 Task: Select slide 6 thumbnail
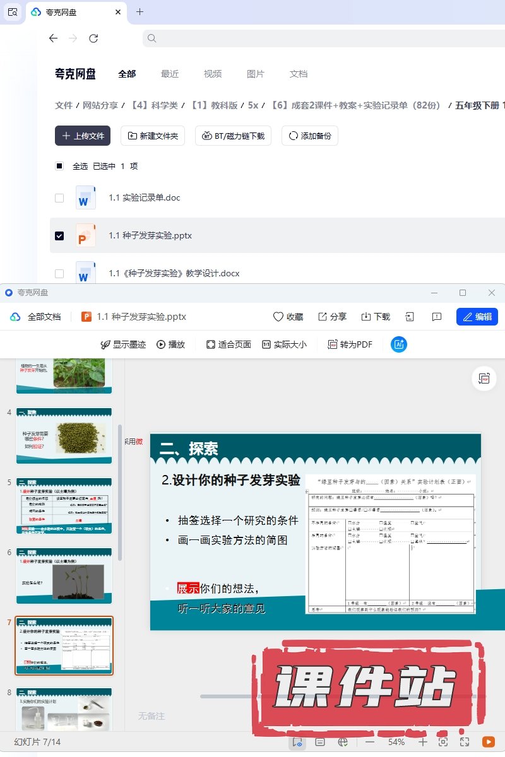pos(64,575)
